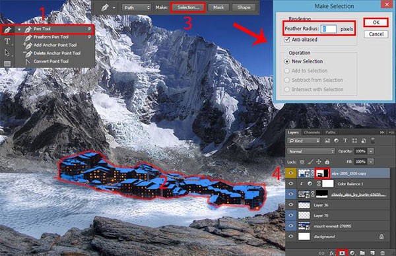
Task: Switch to the Channels tab
Action: [x=312, y=133]
